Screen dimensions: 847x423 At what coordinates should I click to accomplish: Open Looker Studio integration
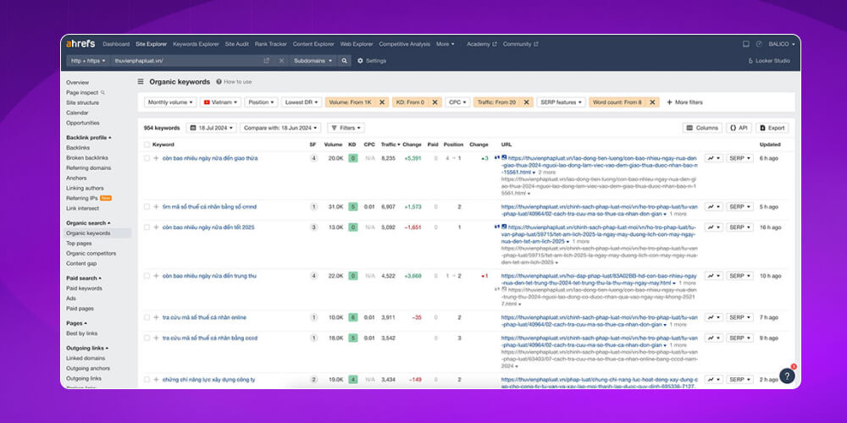[x=768, y=61]
